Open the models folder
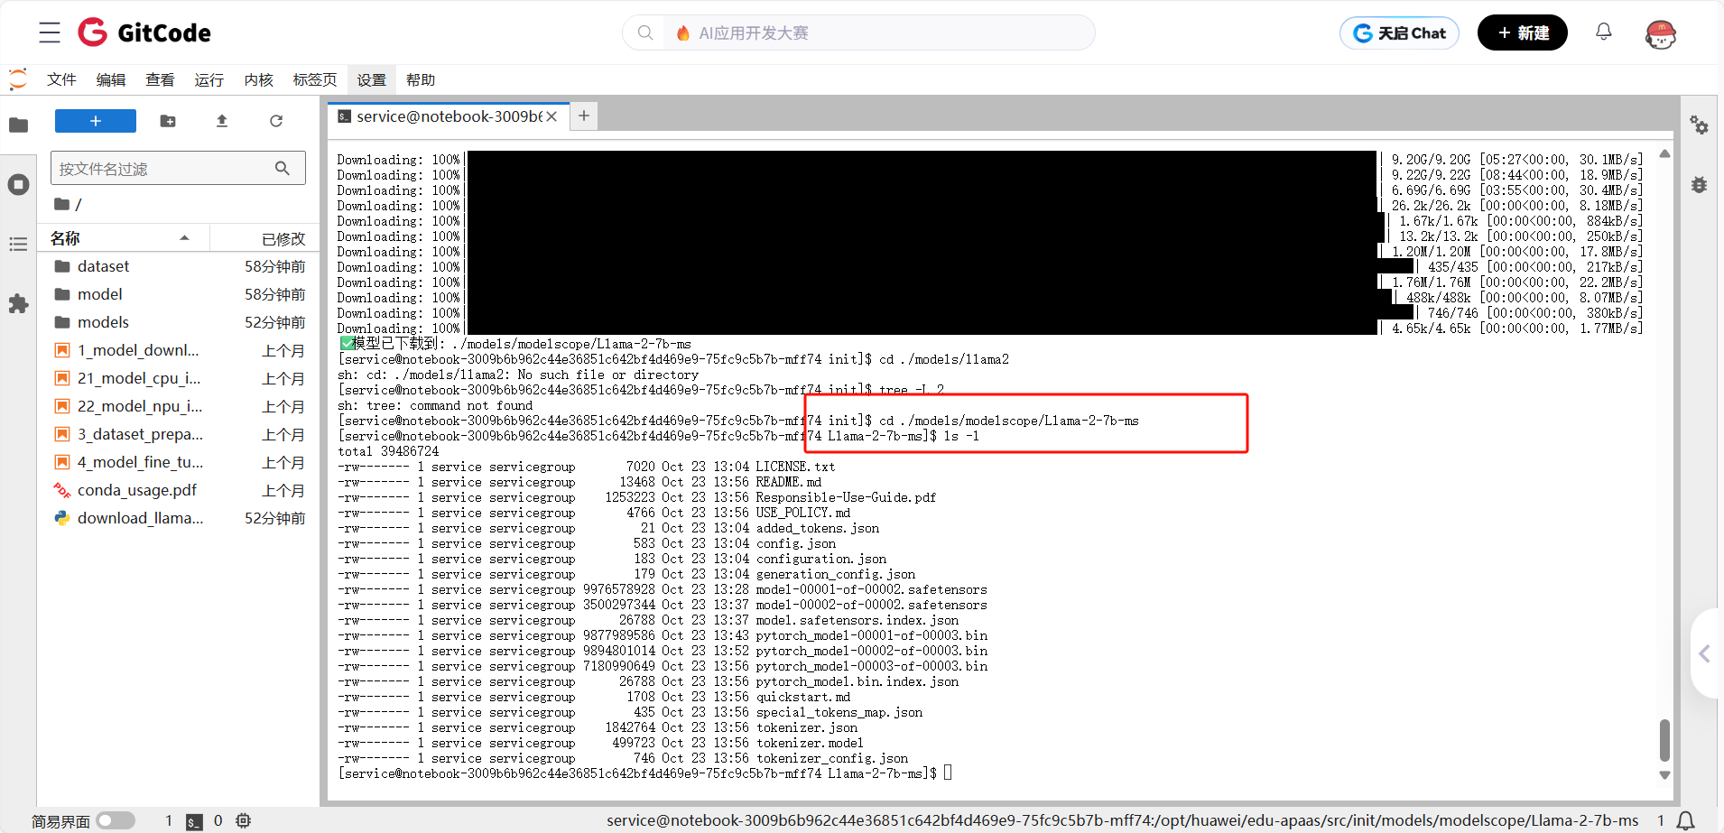The height and width of the screenshot is (833, 1724). pyautogui.click(x=179, y=322)
